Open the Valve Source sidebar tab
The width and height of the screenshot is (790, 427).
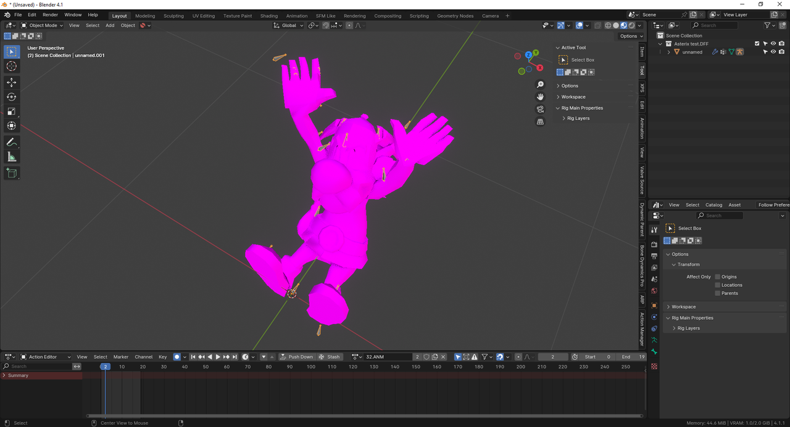click(x=642, y=180)
